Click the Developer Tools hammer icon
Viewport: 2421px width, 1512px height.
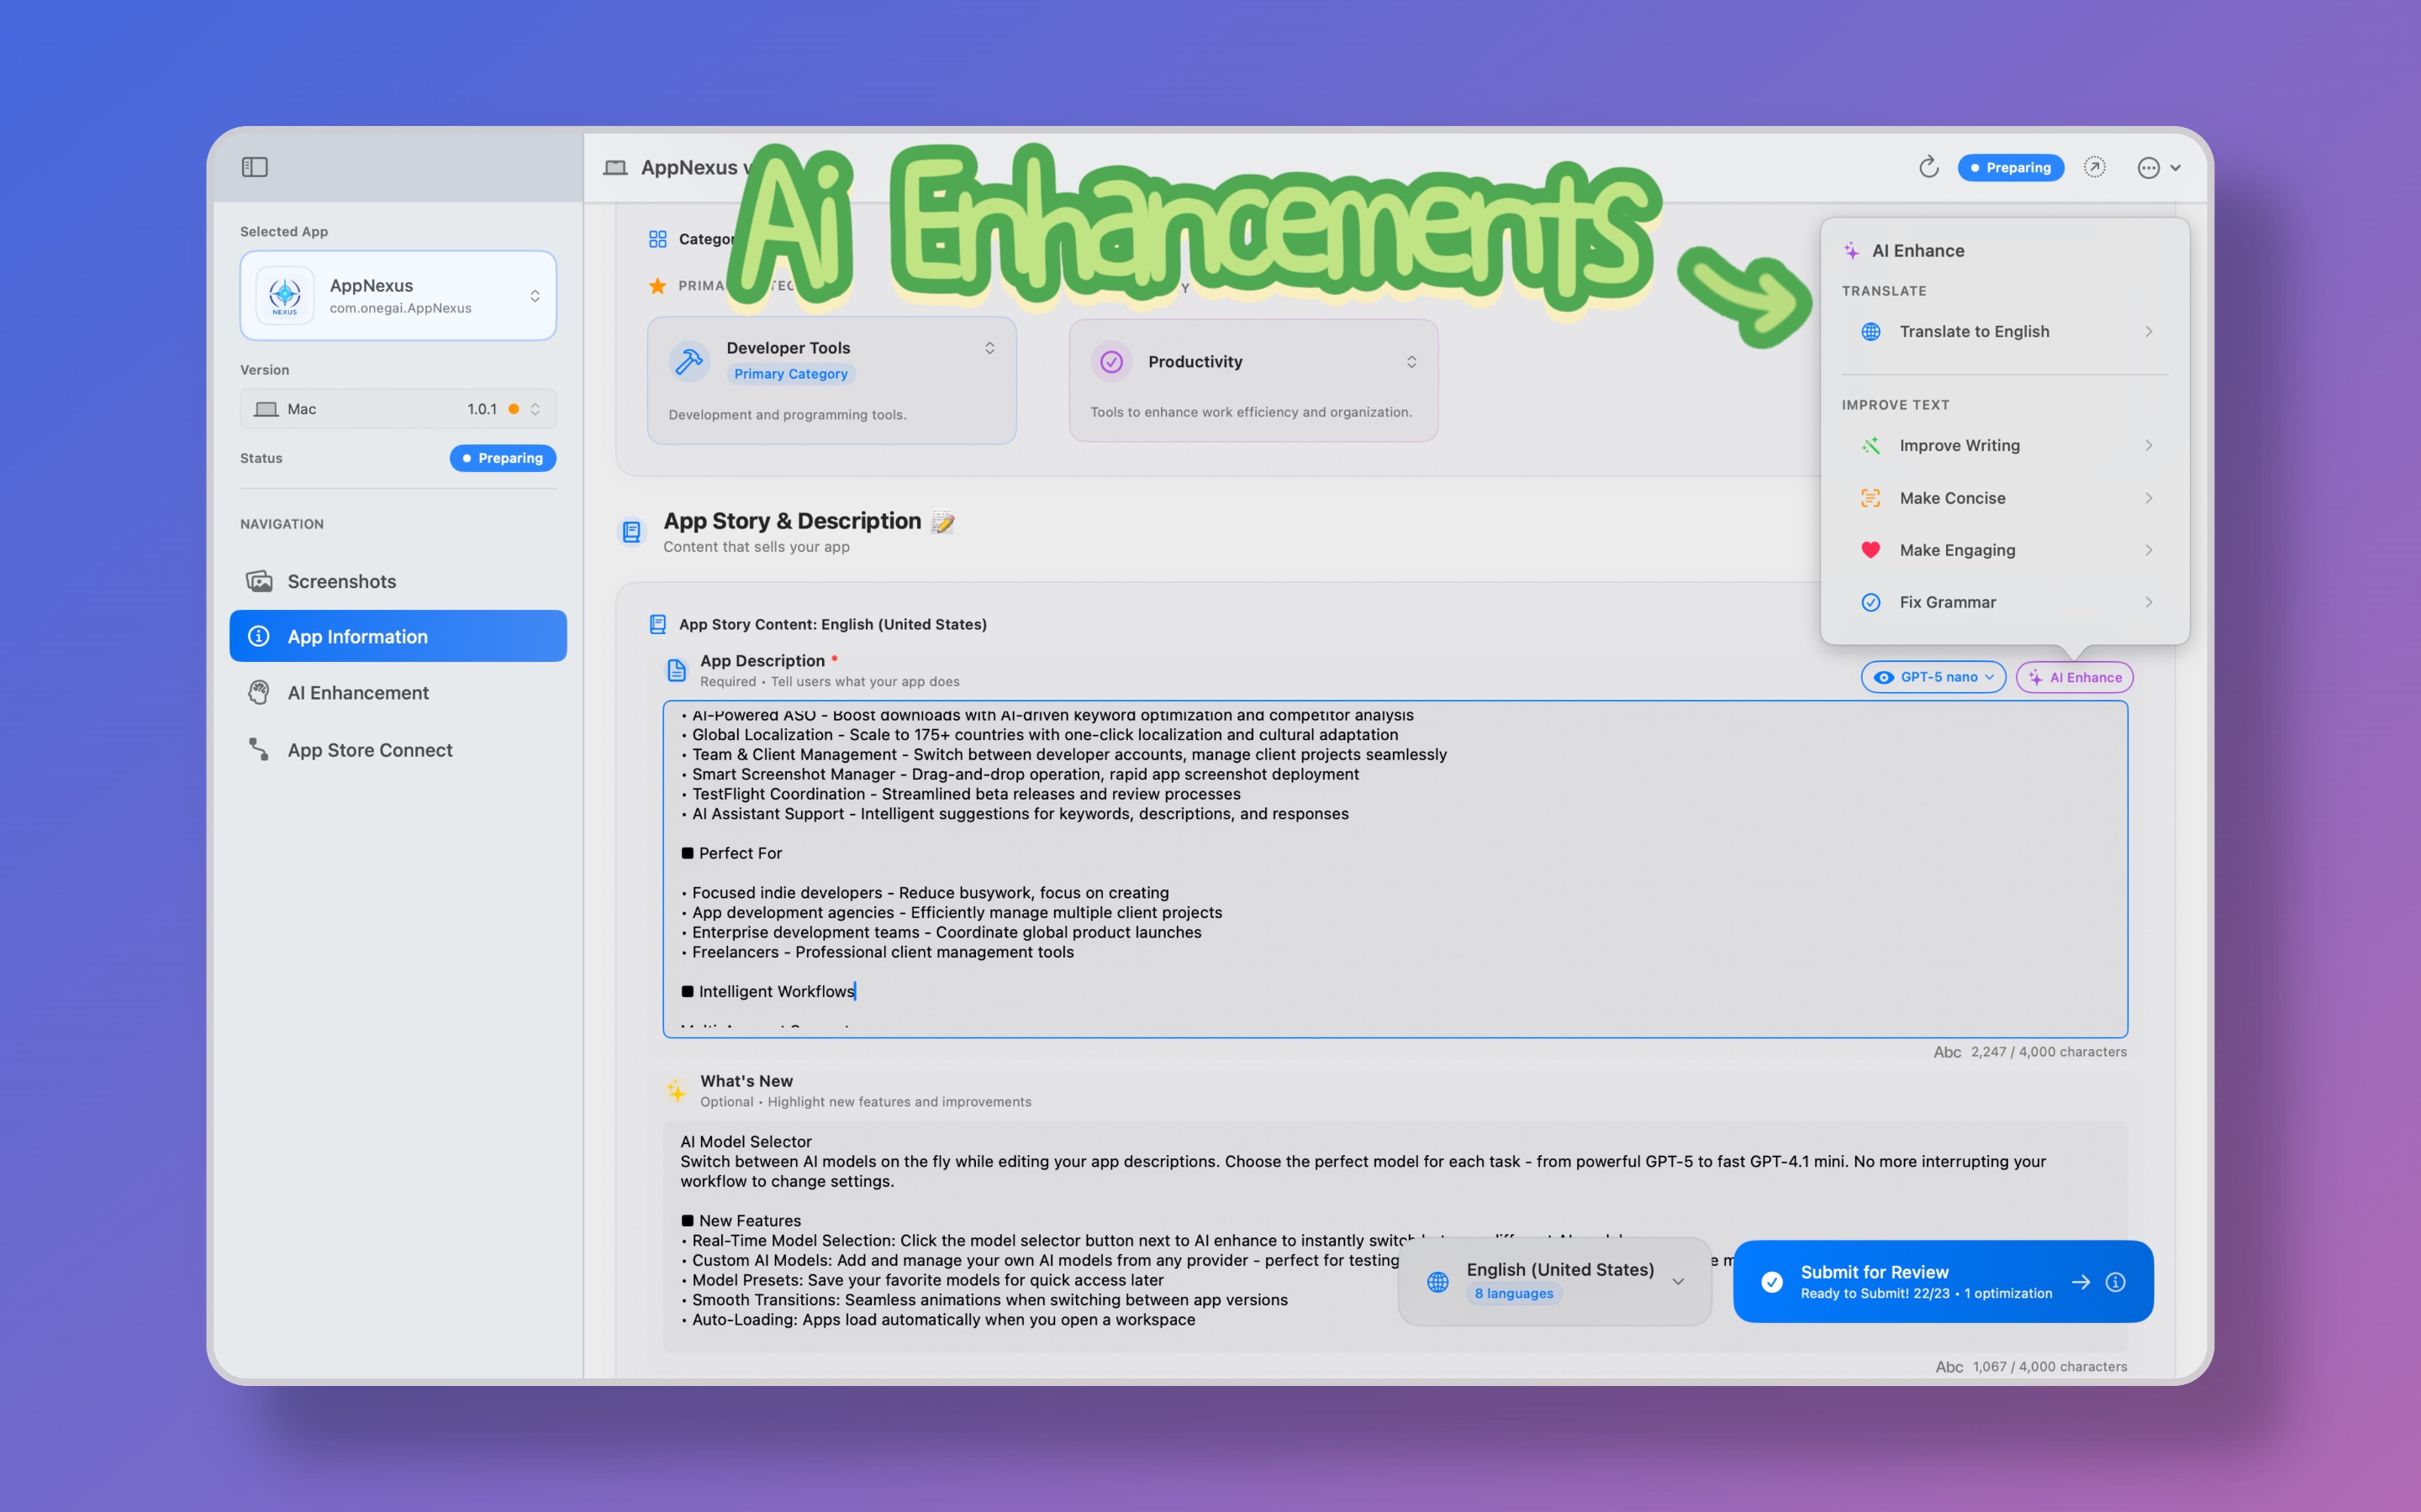coord(688,361)
